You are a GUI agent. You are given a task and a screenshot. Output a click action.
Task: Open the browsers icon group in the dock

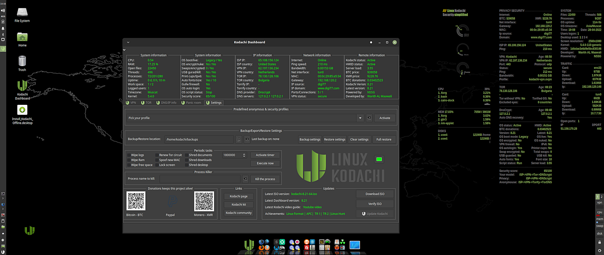click(x=264, y=245)
